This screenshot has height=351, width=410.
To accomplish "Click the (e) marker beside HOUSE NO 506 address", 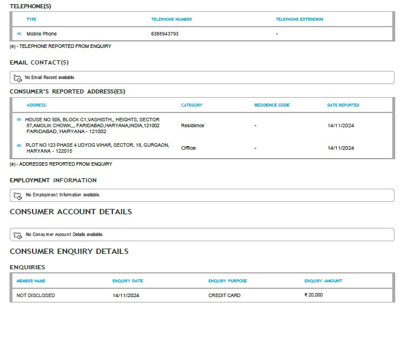I will (19, 119).
